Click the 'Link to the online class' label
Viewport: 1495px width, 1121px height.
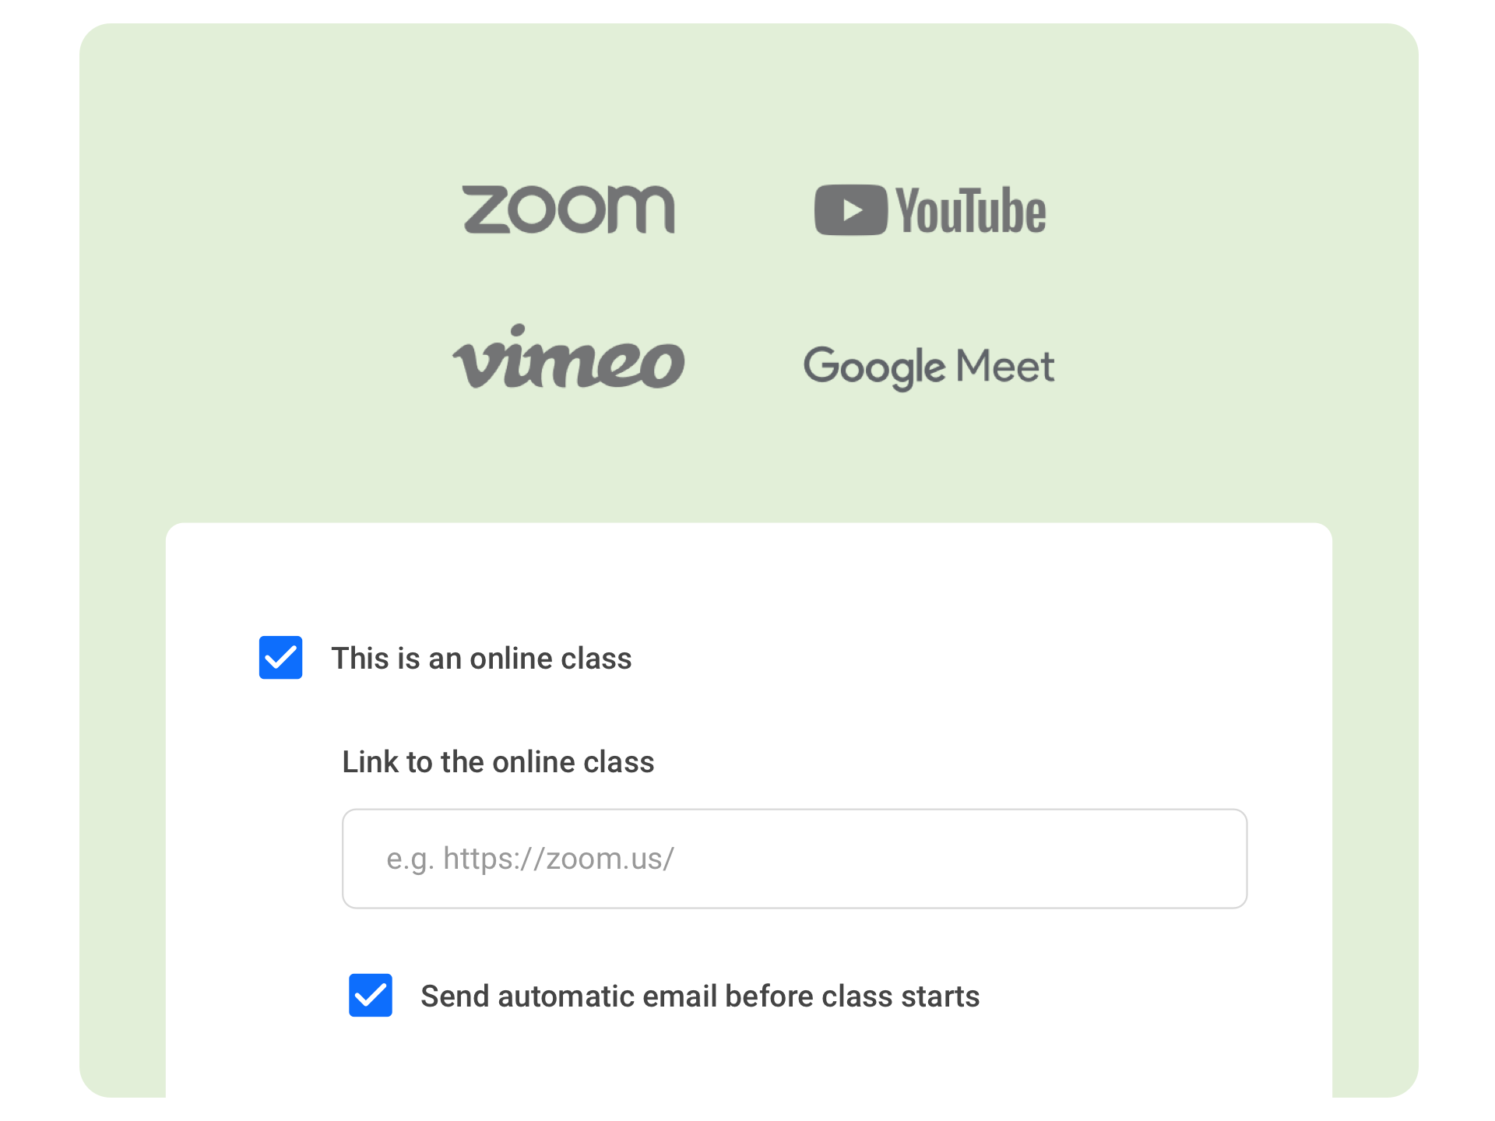[498, 762]
